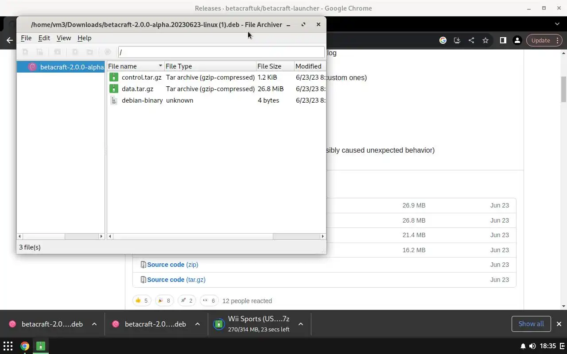Click the Google icon in Chrome toolbar
The image size is (567, 354).
[x=443, y=40]
